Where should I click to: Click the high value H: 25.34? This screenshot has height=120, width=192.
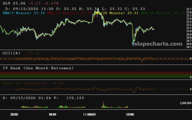pyautogui.click(x=89, y=9)
